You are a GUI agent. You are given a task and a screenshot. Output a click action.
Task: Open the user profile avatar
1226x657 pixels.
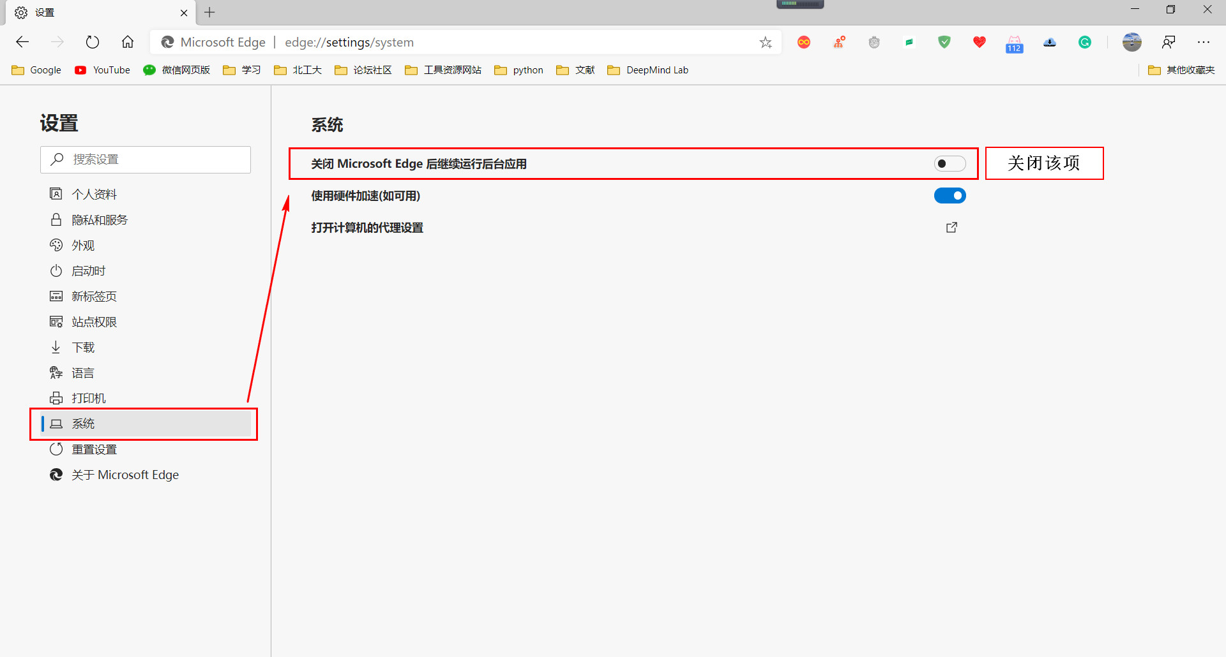[x=1132, y=42]
